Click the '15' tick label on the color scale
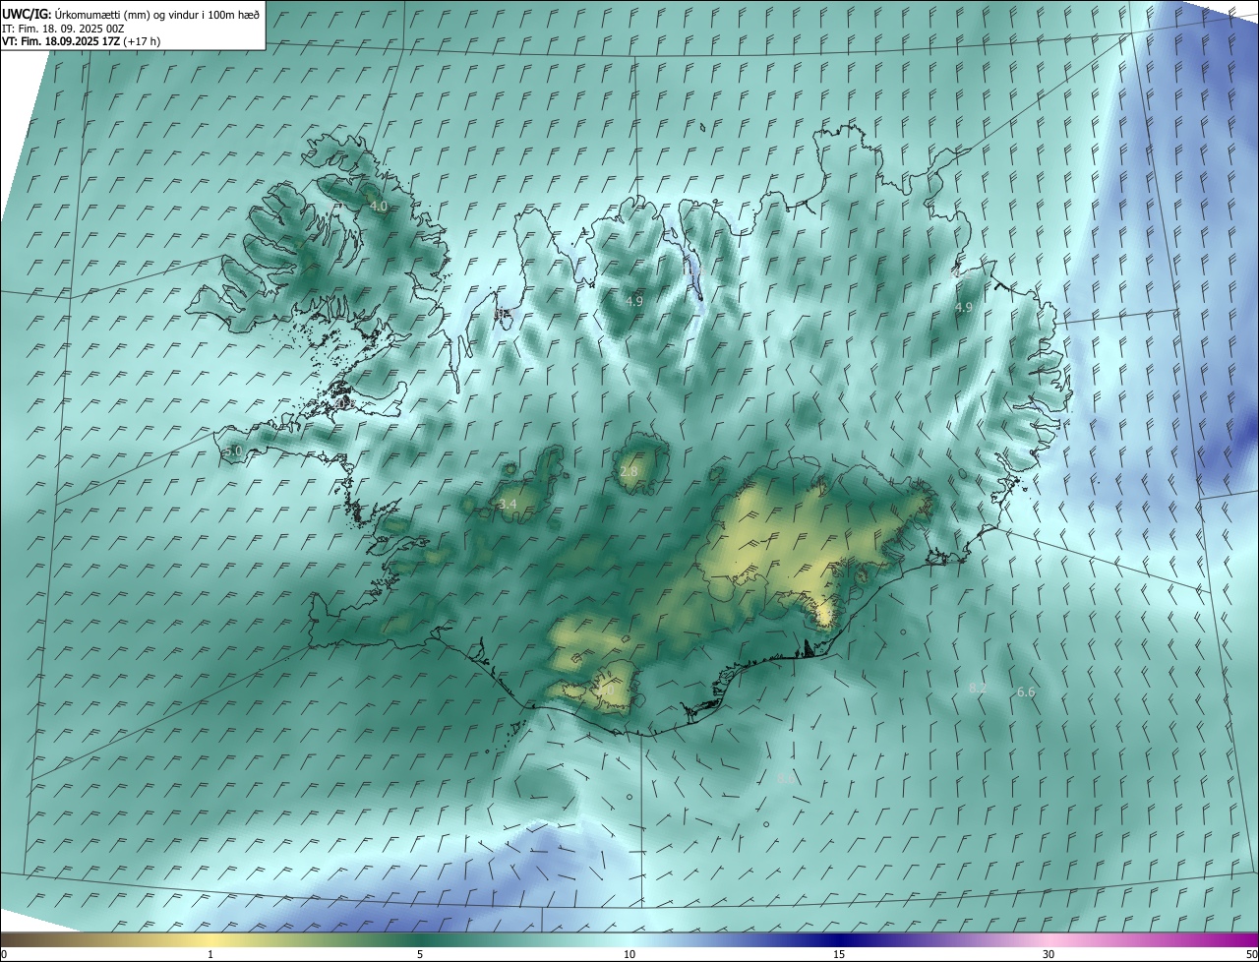 click(x=839, y=954)
